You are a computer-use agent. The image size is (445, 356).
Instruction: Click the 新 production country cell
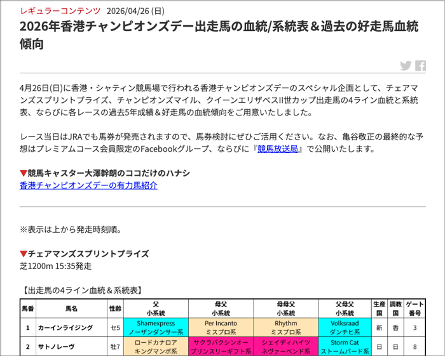point(380,327)
